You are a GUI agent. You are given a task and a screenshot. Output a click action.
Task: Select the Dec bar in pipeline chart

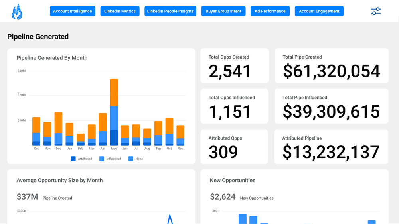[x=59, y=129]
